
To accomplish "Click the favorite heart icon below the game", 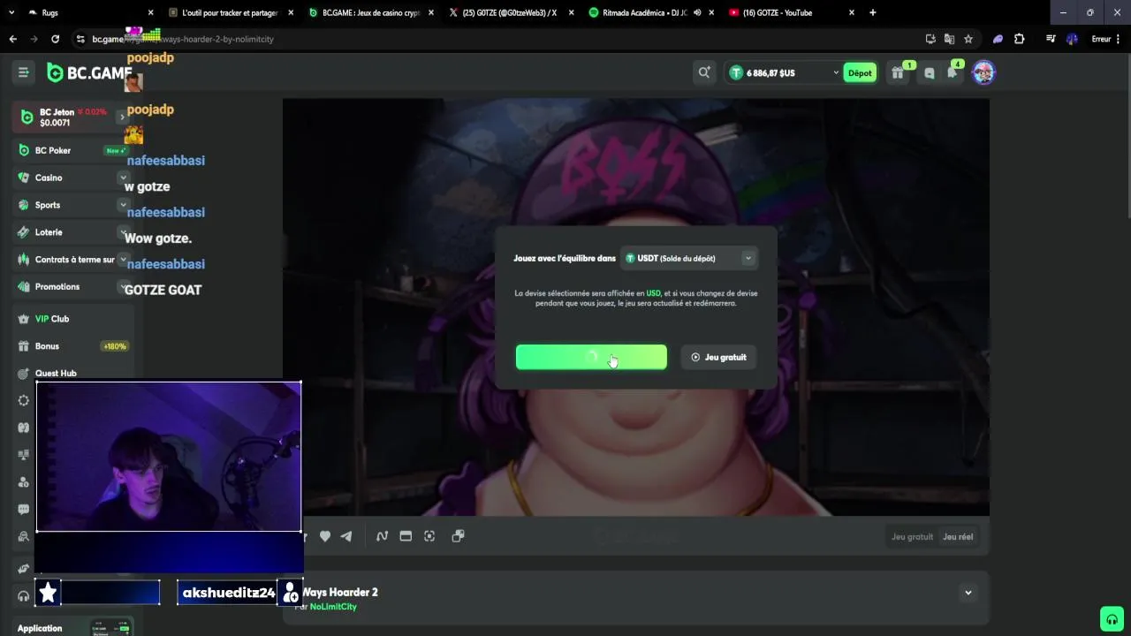I will coord(325,536).
